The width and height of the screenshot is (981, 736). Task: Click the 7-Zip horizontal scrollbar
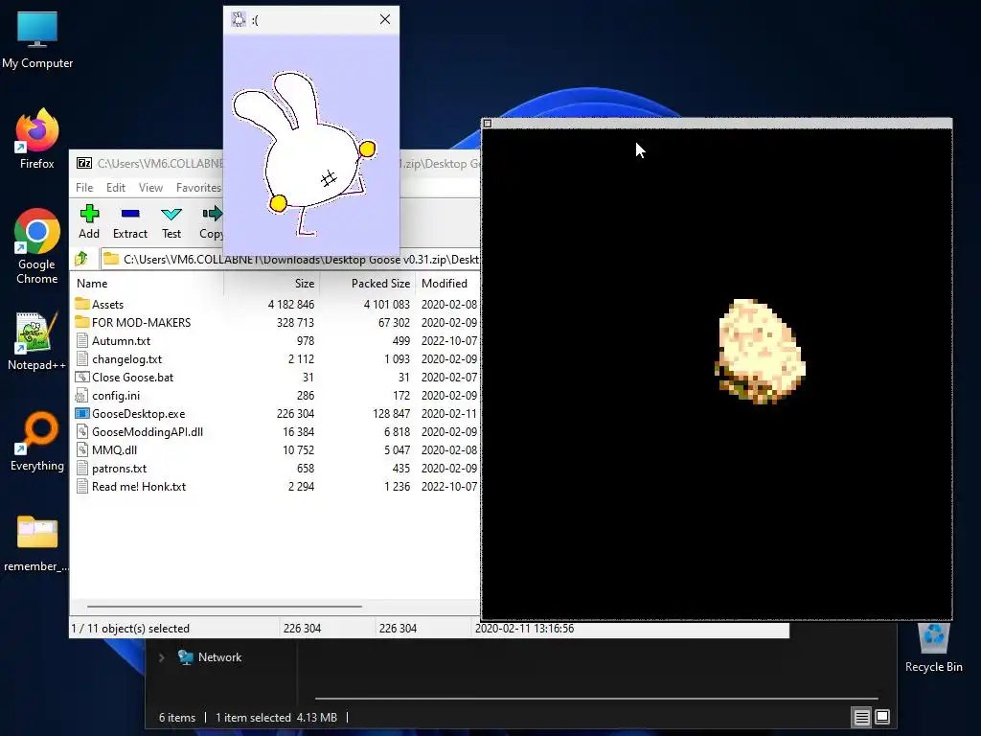click(224, 606)
